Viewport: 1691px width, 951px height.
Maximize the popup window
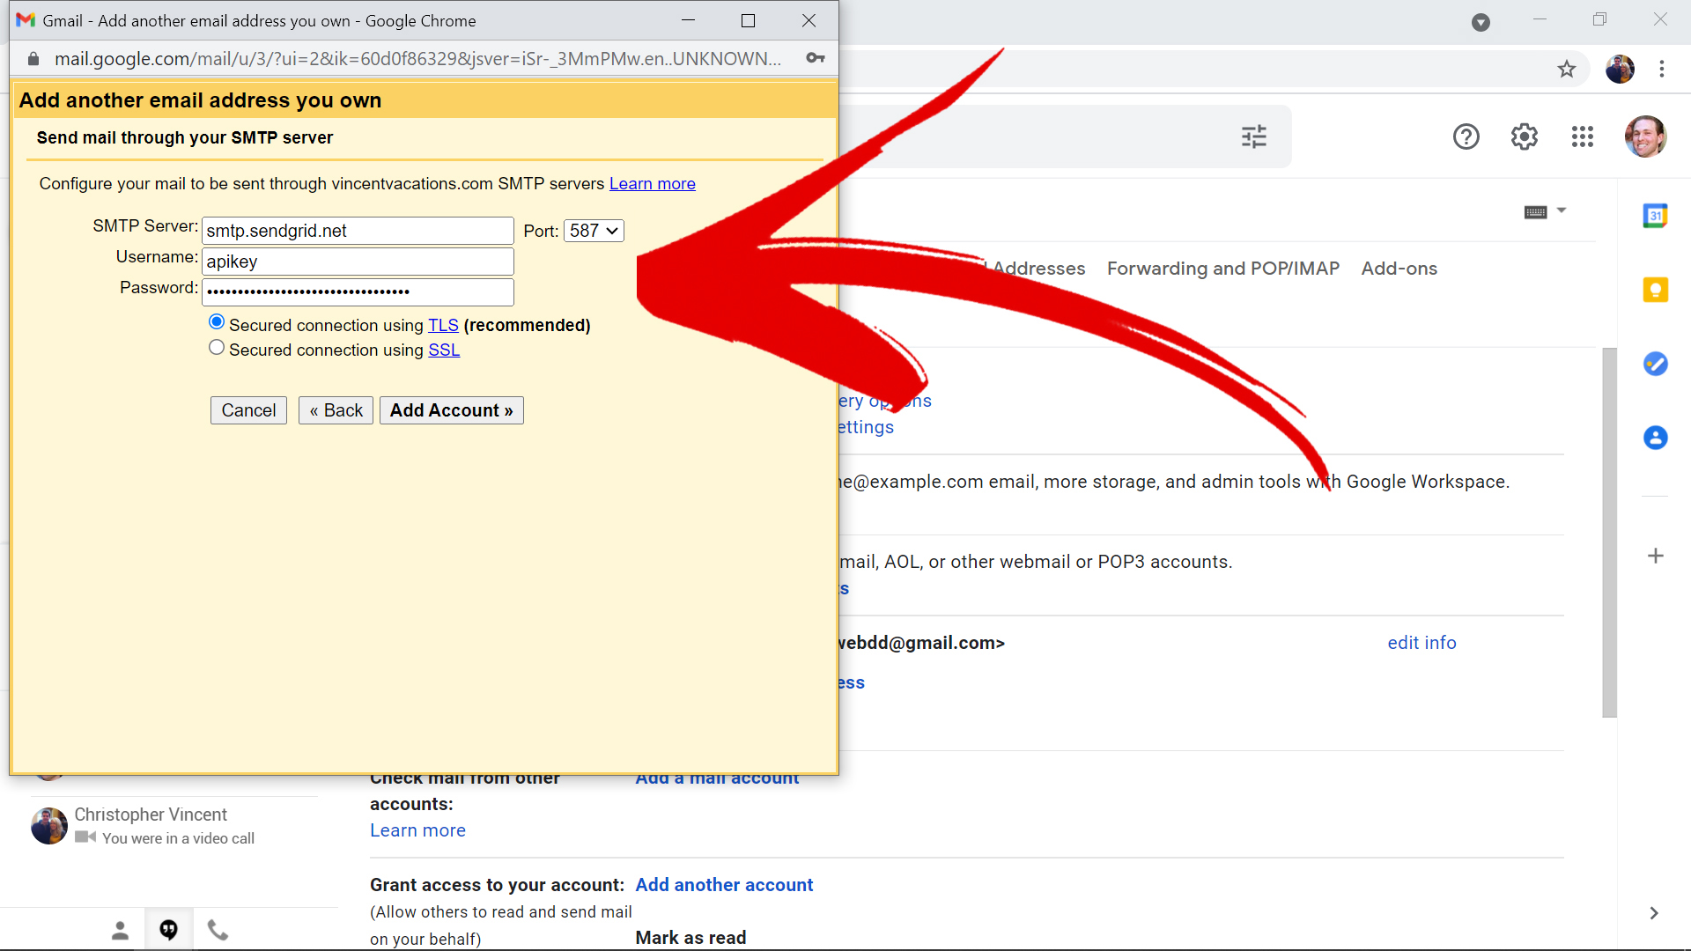(748, 20)
